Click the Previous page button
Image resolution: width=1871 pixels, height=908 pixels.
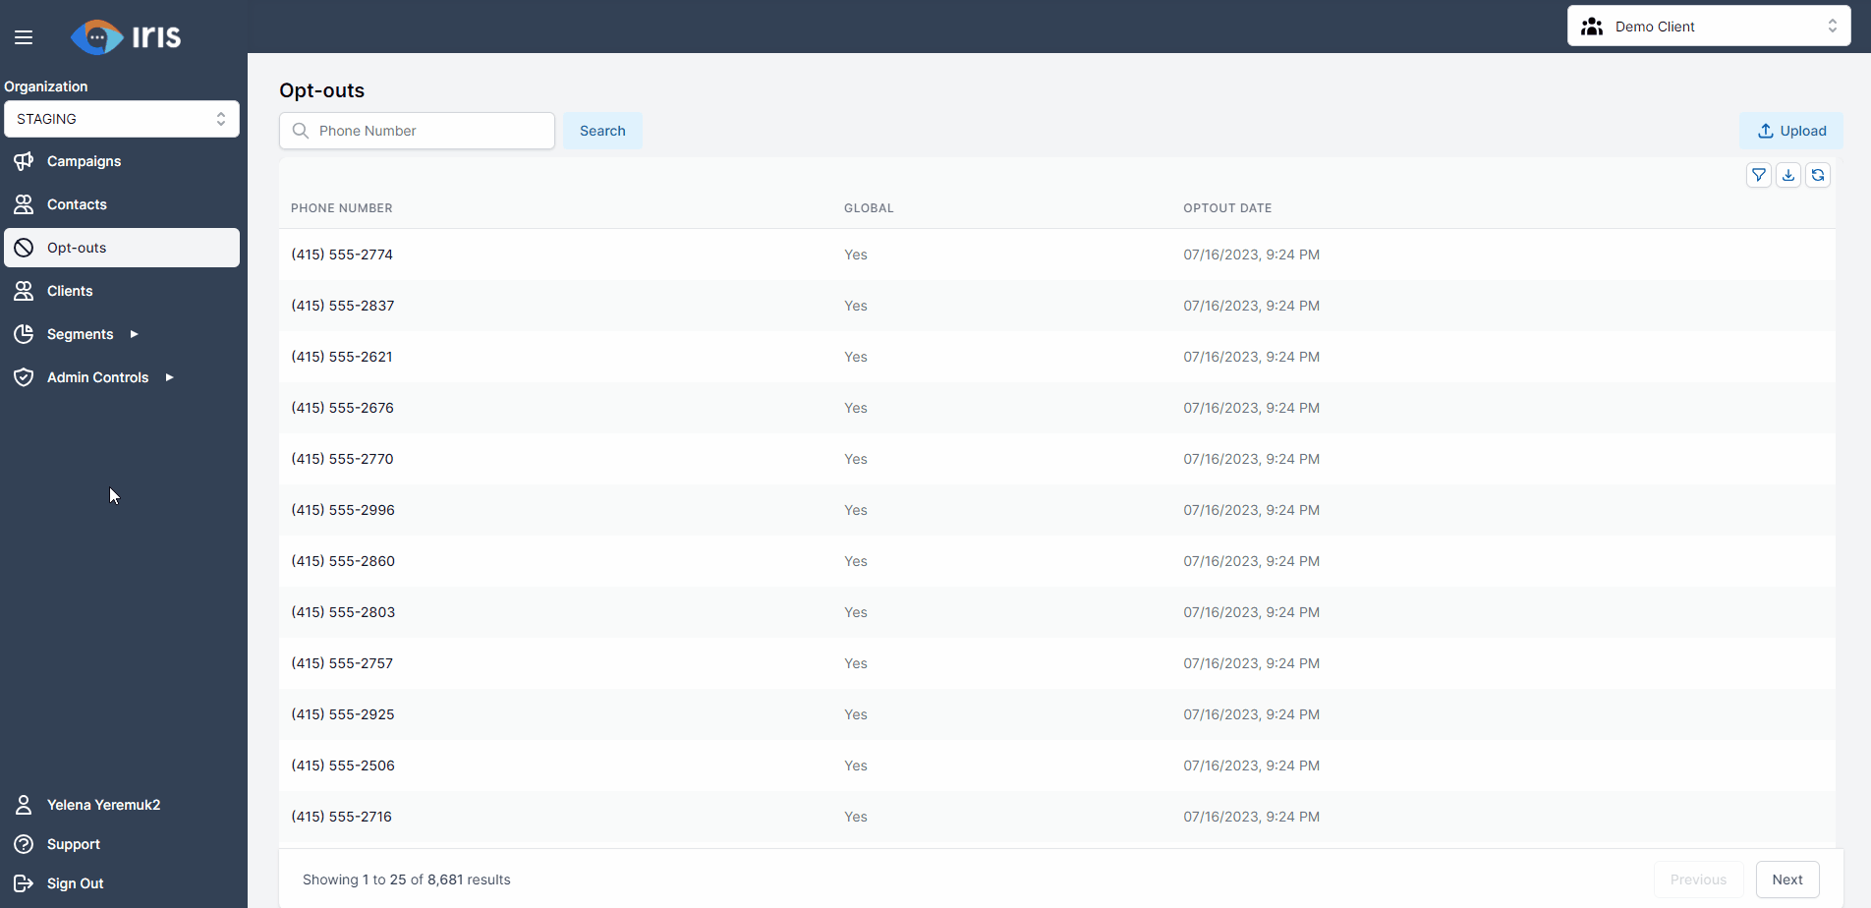(1698, 880)
